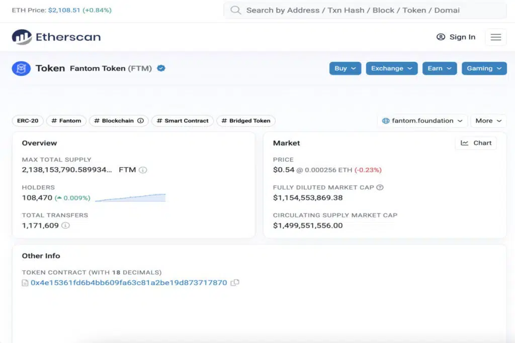Viewport: 515px width, 343px height.
Task: Select the ERC-20 tag
Action: pos(28,121)
